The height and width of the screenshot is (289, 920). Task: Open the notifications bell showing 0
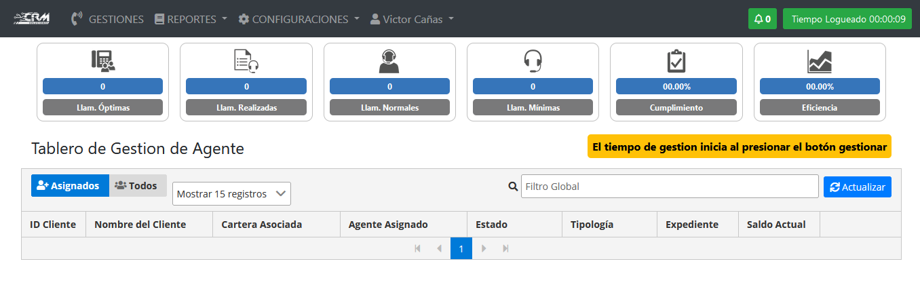pyautogui.click(x=763, y=19)
